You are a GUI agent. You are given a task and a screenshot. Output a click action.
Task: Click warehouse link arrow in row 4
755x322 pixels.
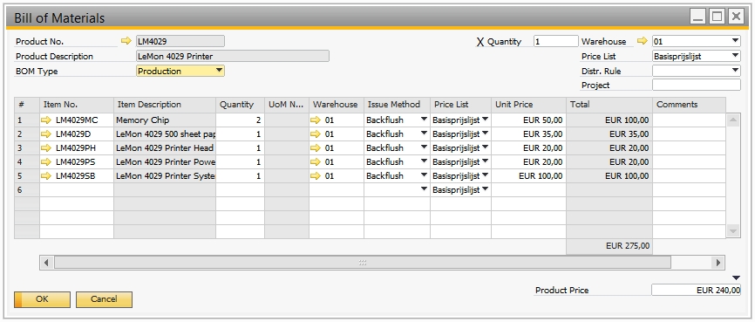(x=316, y=162)
